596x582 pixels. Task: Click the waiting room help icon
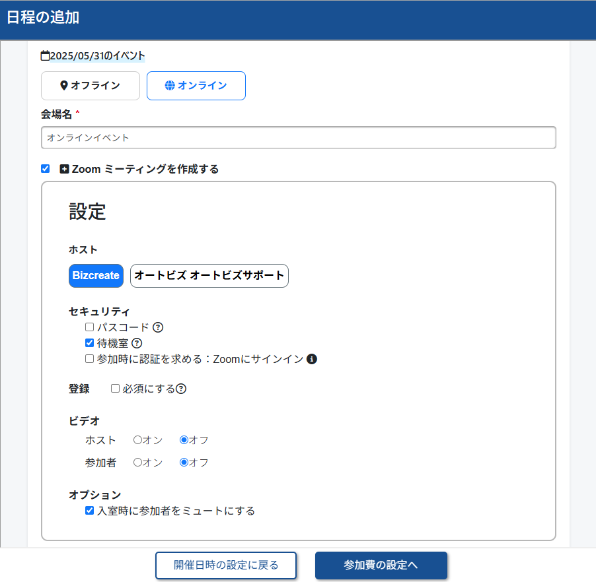coord(137,343)
